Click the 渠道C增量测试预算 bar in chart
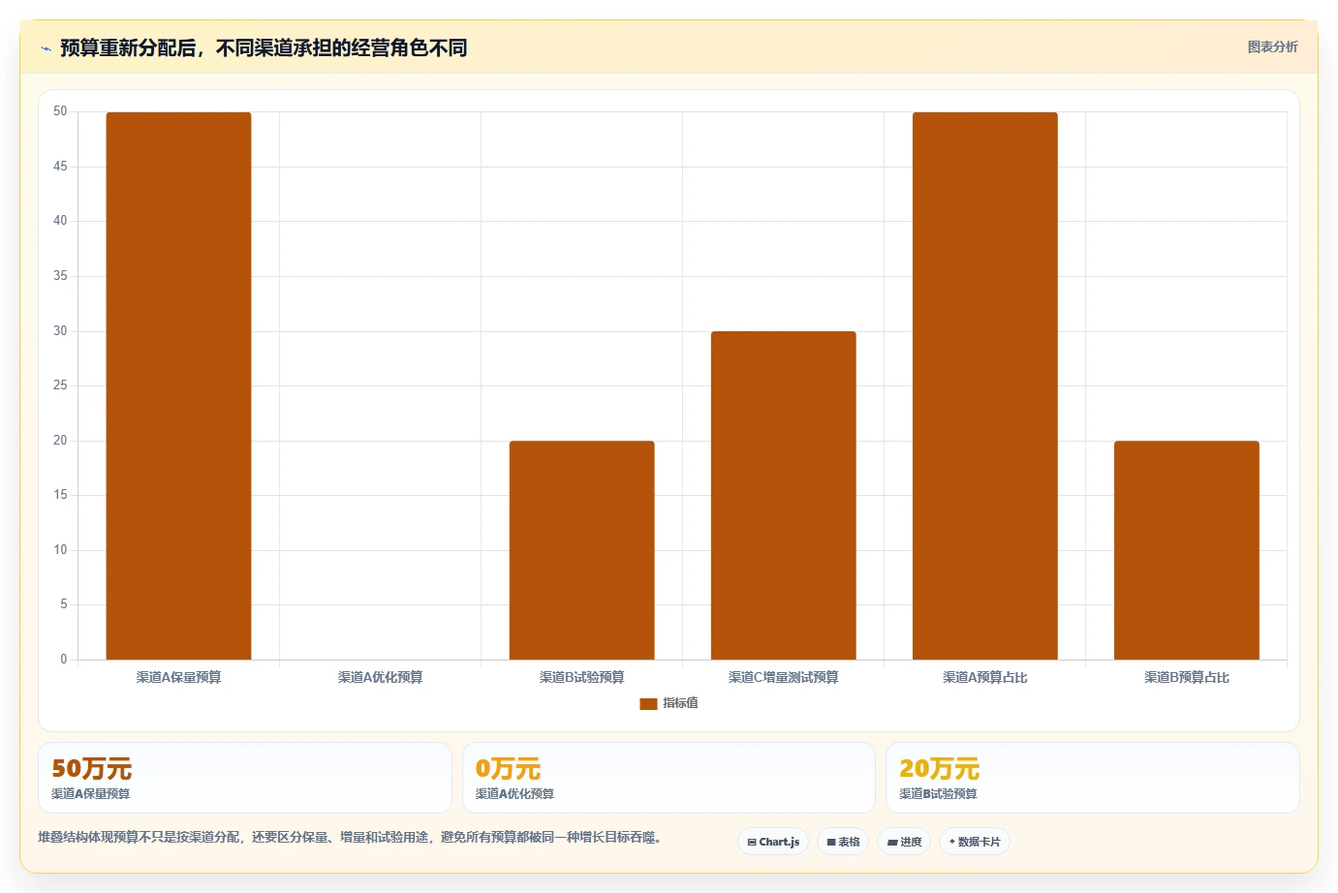The width and height of the screenshot is (1338, 893). coord(784,495)
